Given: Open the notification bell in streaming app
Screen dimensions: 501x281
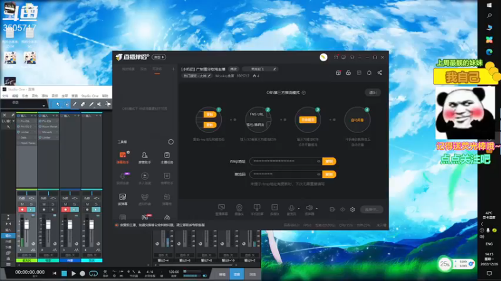Looking at the screenshot, I should pyautogui.click(x=369, y=72).
